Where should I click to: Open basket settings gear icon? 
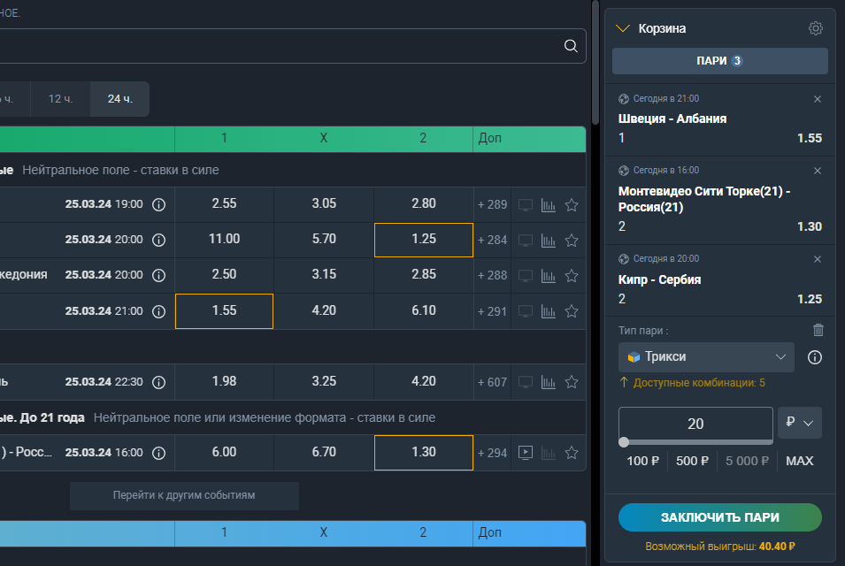pyautogui.click(x=816, y=28)
